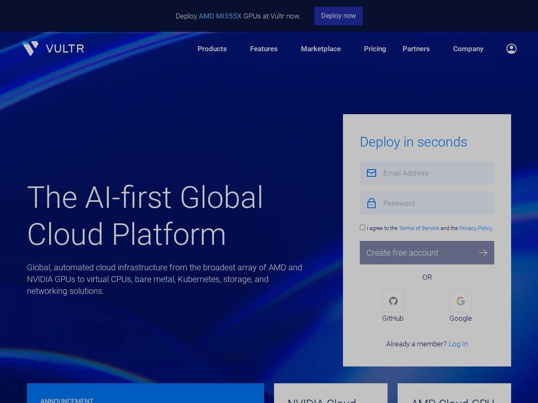This screenshot has width=538, height=403.
Task: Click the Deploy now button
Action: point(338,16)
